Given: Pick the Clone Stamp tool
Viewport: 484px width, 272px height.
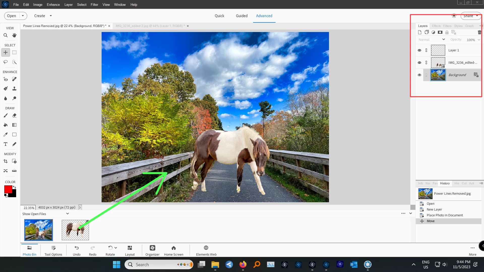Looking at the screenshot, I should [14, 89].
